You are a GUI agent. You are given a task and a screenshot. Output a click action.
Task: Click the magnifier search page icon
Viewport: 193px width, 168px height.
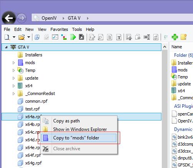(x=101, y=37)
